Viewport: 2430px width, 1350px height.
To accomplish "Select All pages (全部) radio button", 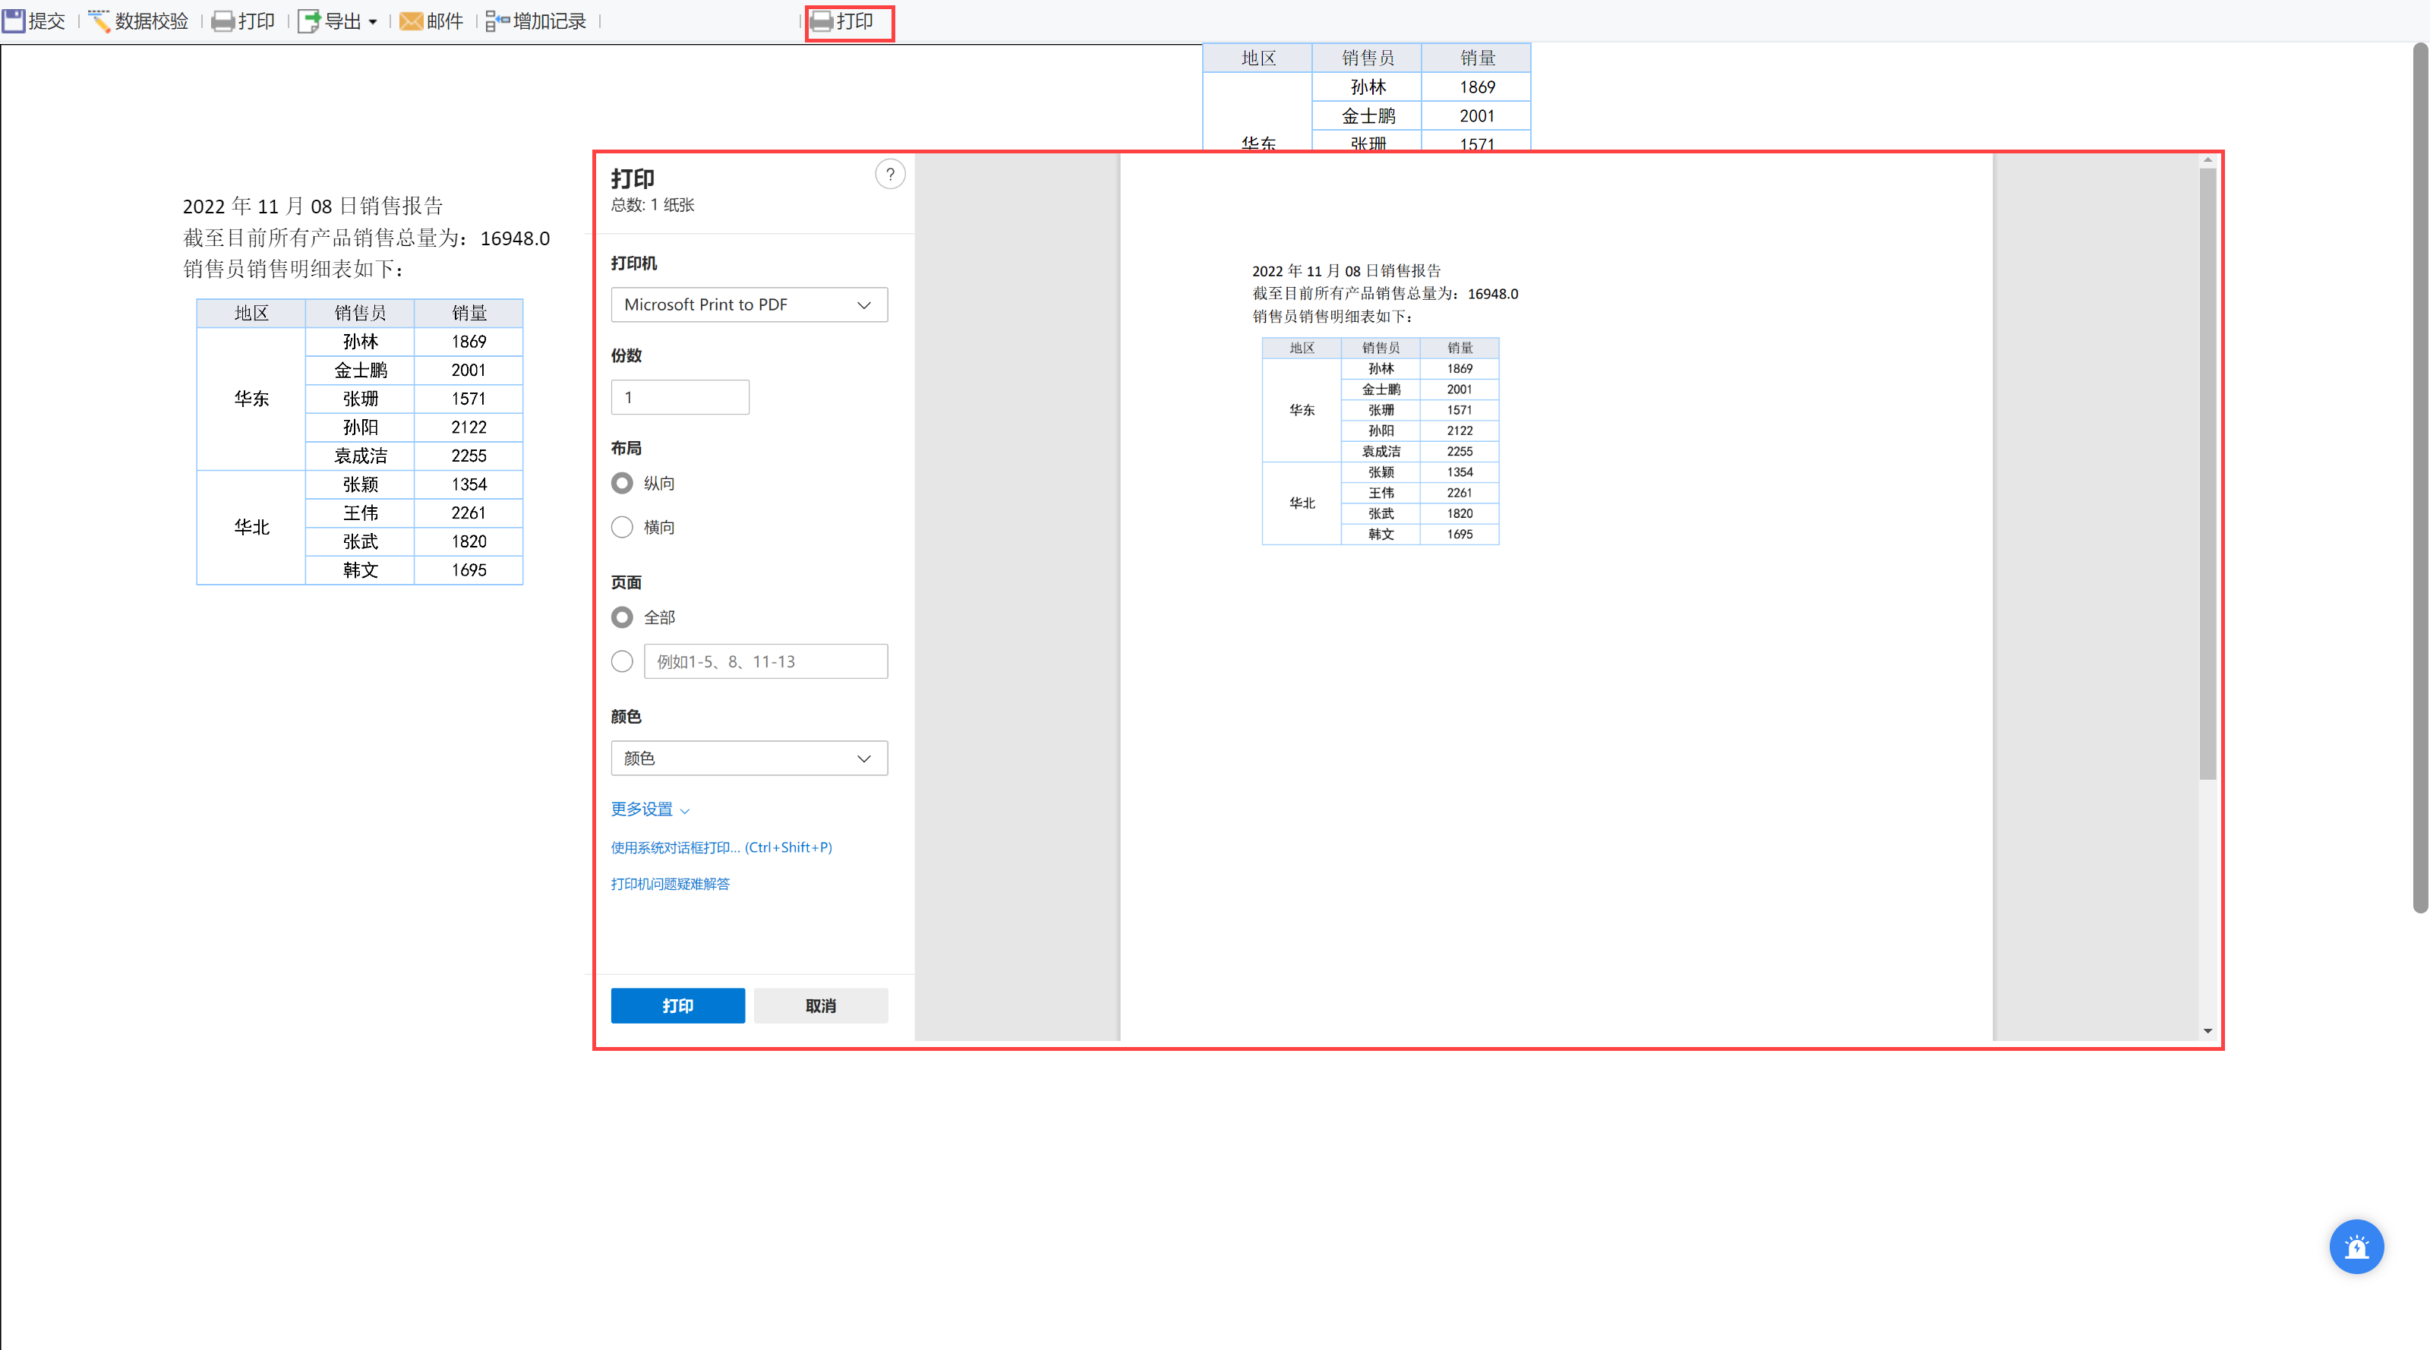I will [622, 617].
